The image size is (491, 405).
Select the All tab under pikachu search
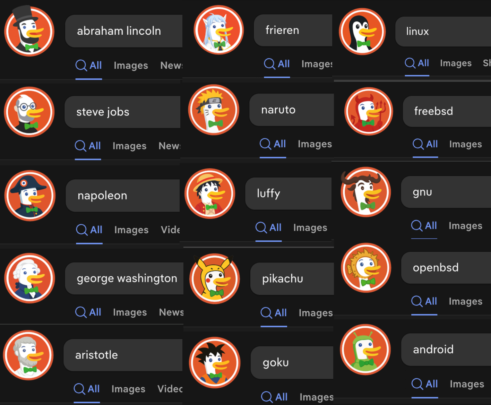click(x=274, y=313)
